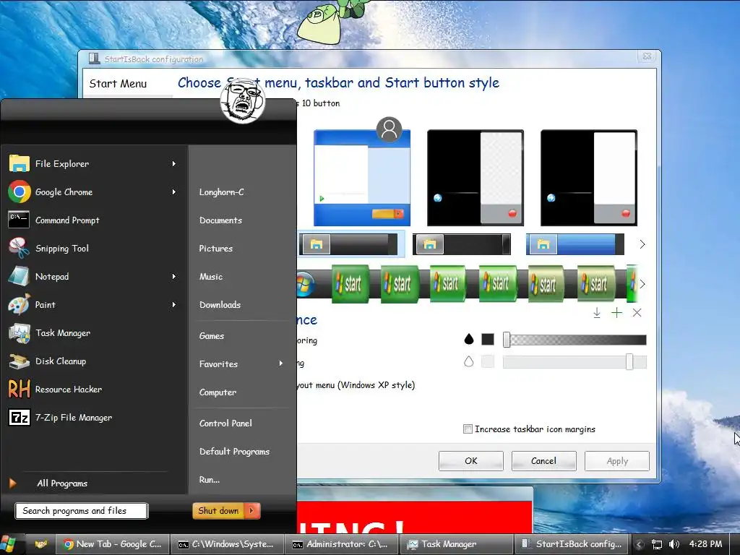The width and height of the screenshot is (740, 555).
Task: Switch to the Administrator command prompt taskbar button
Action: tap(342, 544)
